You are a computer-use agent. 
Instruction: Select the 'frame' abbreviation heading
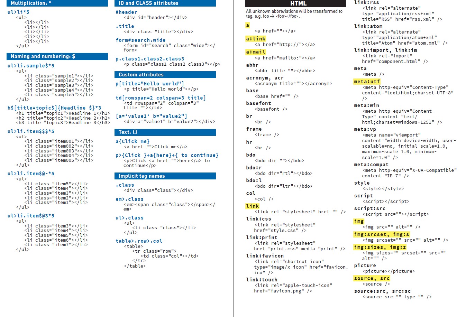(x=254, y=129)
